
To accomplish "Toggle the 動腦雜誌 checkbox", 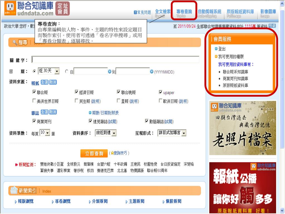I will tap(146, 121).
